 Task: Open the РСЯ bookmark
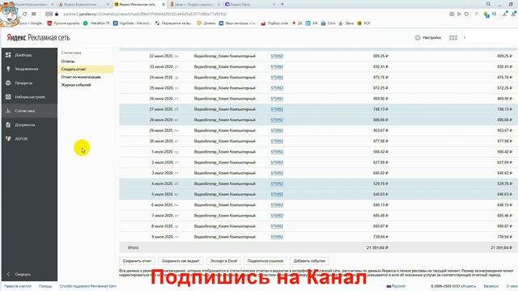coord(363,23)
